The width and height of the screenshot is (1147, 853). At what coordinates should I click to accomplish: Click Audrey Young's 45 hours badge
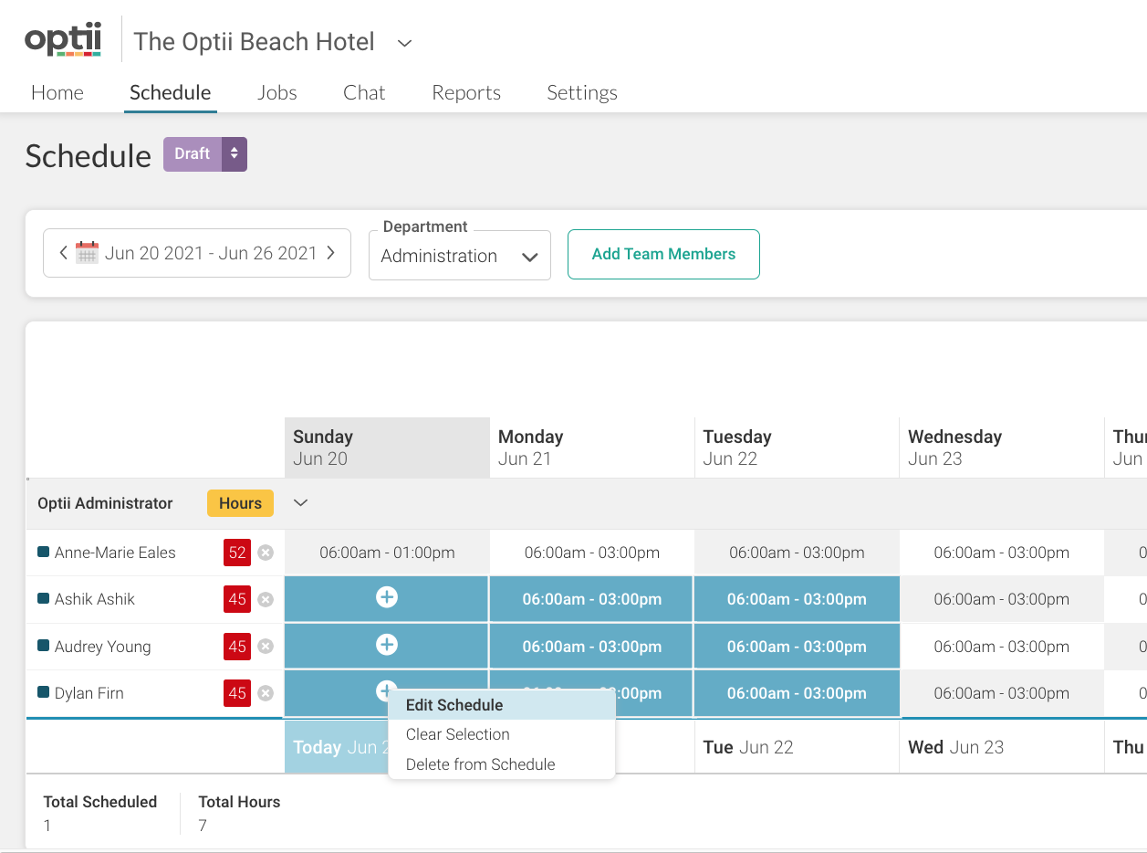point(237,647)
